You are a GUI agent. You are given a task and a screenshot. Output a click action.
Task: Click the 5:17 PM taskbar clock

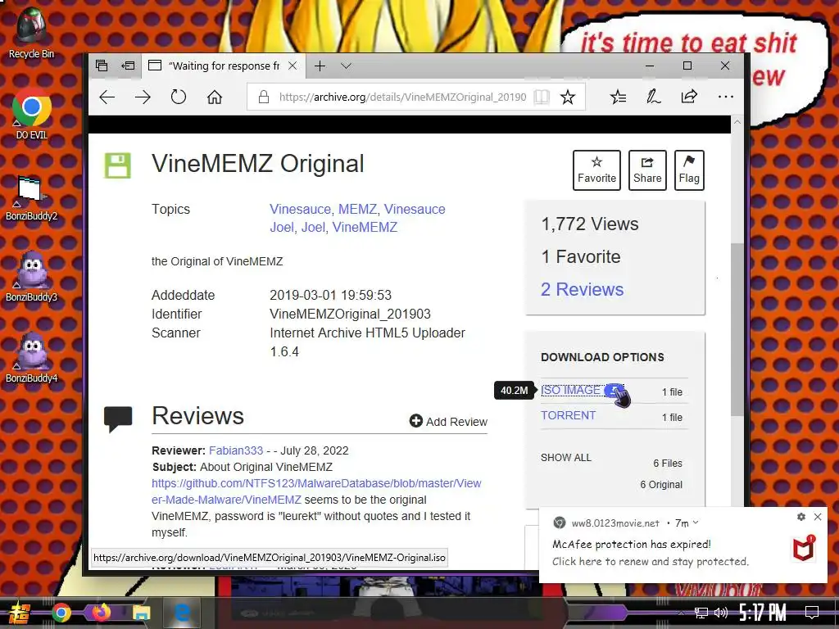point(763,613)
